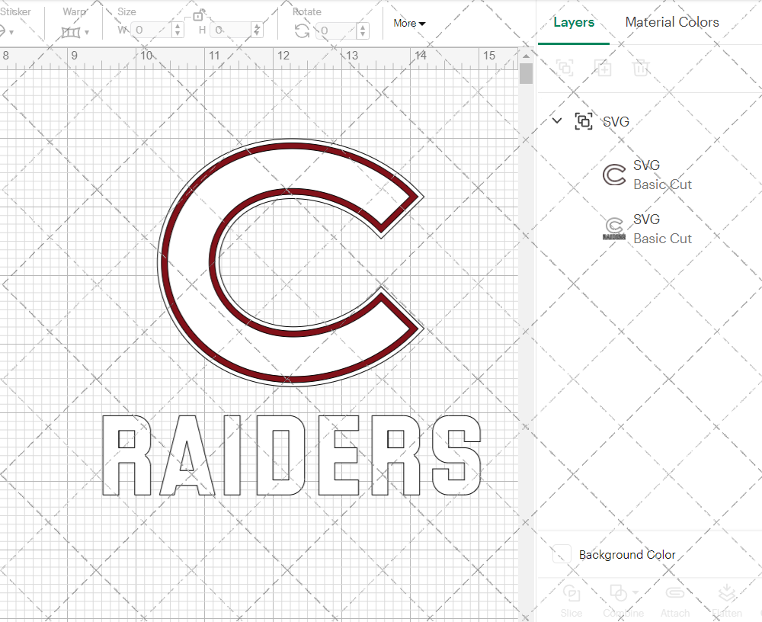Open the More dropdown menu

409,24
